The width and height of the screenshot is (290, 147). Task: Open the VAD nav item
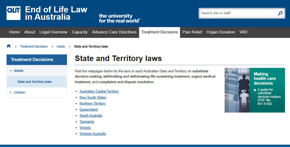[244, 32]
